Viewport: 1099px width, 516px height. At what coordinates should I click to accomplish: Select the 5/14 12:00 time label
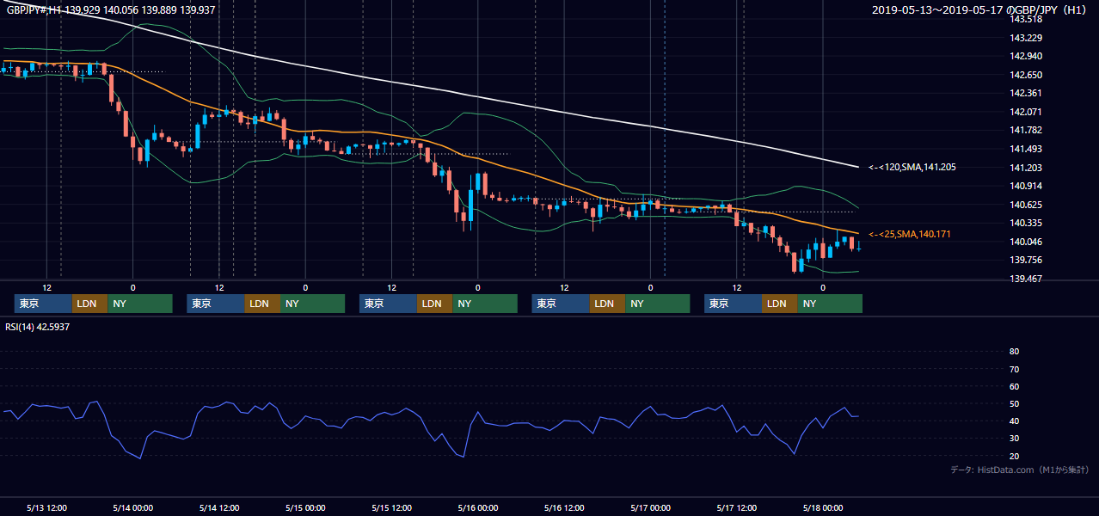(218, 507)
